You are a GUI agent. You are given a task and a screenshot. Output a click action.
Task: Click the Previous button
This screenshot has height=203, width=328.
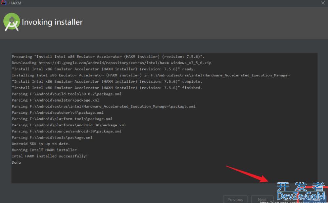[x=235, y=199]
